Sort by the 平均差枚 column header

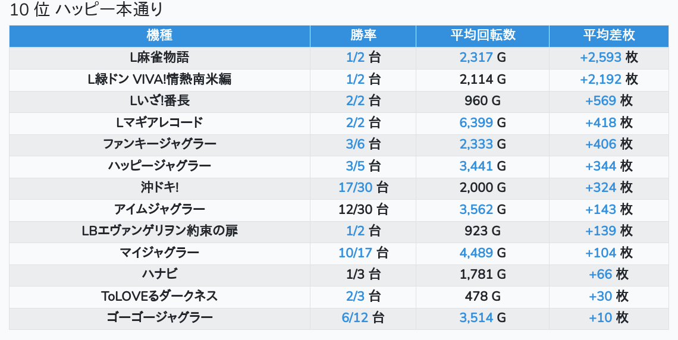tap(609, 35)
